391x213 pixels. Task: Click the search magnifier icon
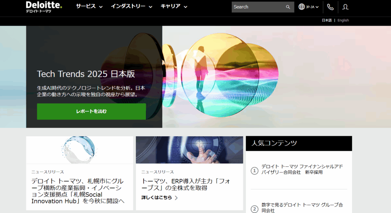tap(288, 7)
